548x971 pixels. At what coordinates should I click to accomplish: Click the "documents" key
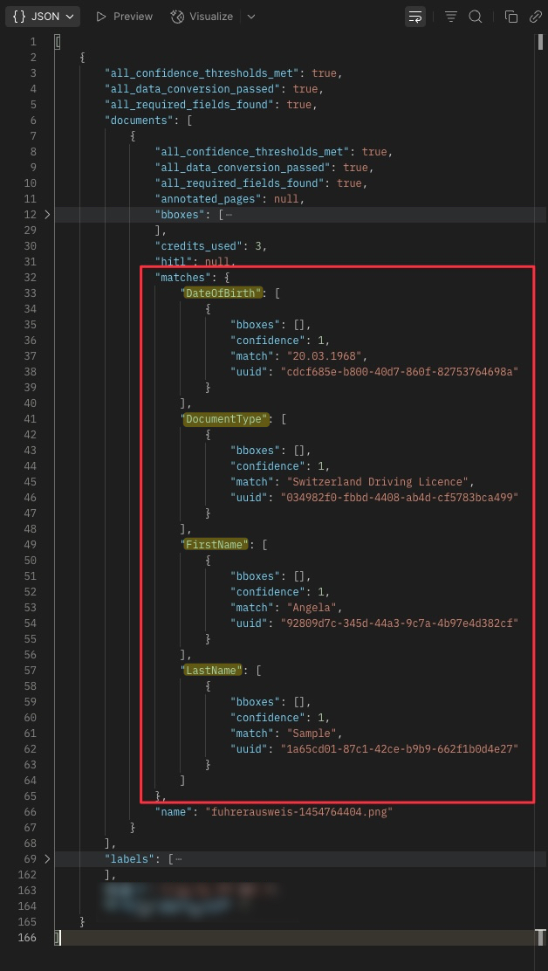pos(137,121)
